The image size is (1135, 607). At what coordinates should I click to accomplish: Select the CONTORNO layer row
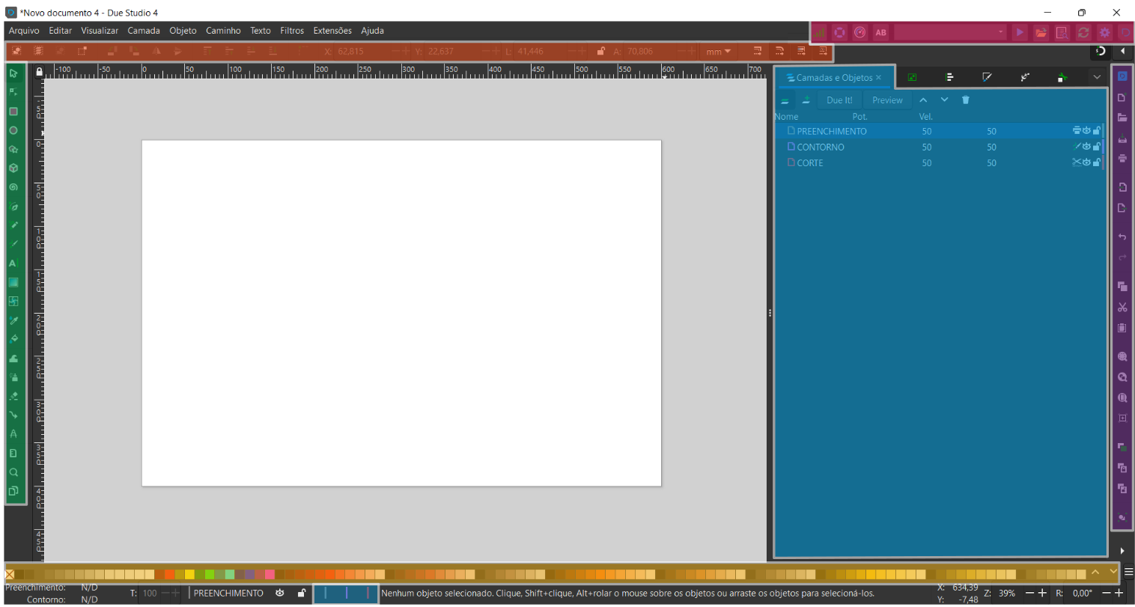[x=939, y=147]
